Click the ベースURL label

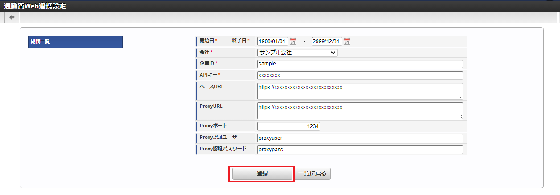point(212,86)
